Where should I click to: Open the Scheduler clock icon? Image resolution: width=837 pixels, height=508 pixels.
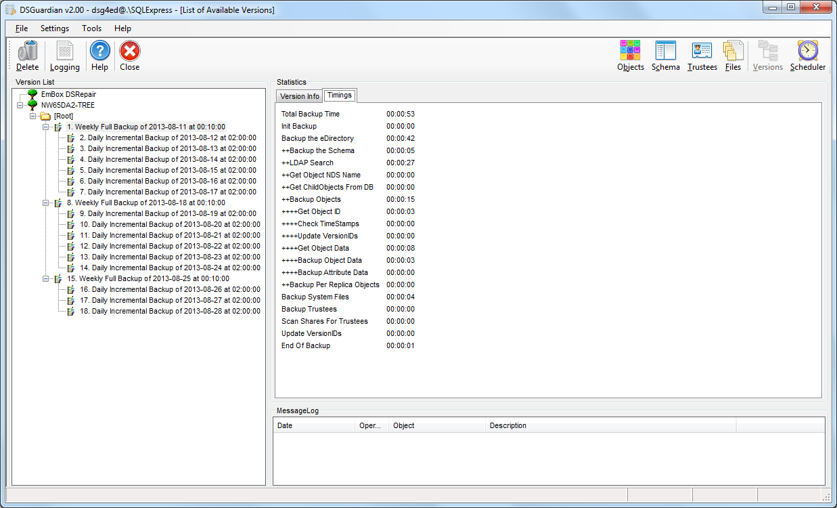coord(808,51)
